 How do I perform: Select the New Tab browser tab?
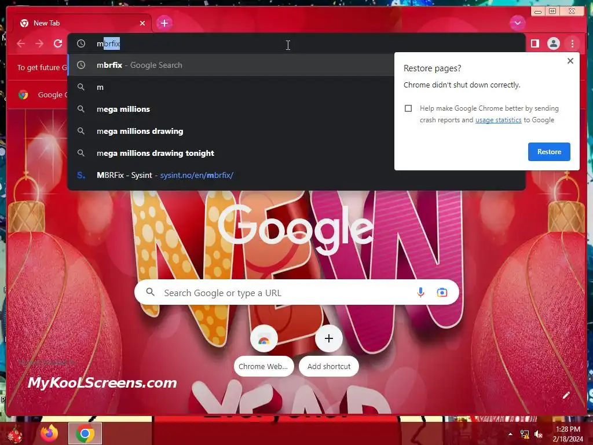click(82, 23)
